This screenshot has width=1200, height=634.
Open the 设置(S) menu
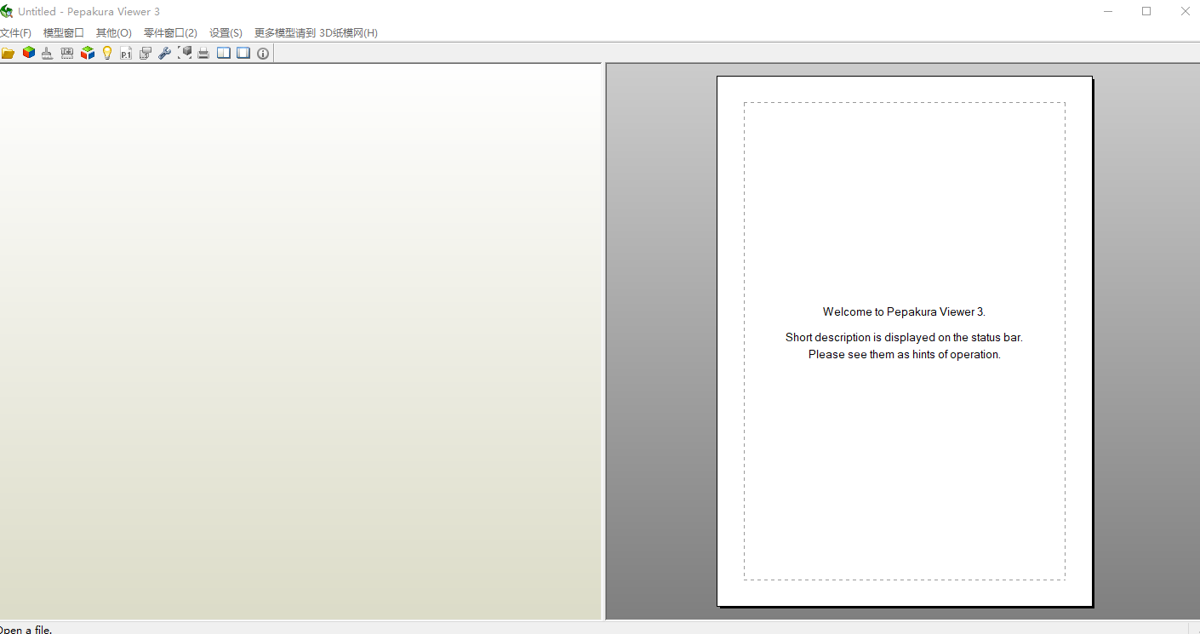tap(226, 33)
